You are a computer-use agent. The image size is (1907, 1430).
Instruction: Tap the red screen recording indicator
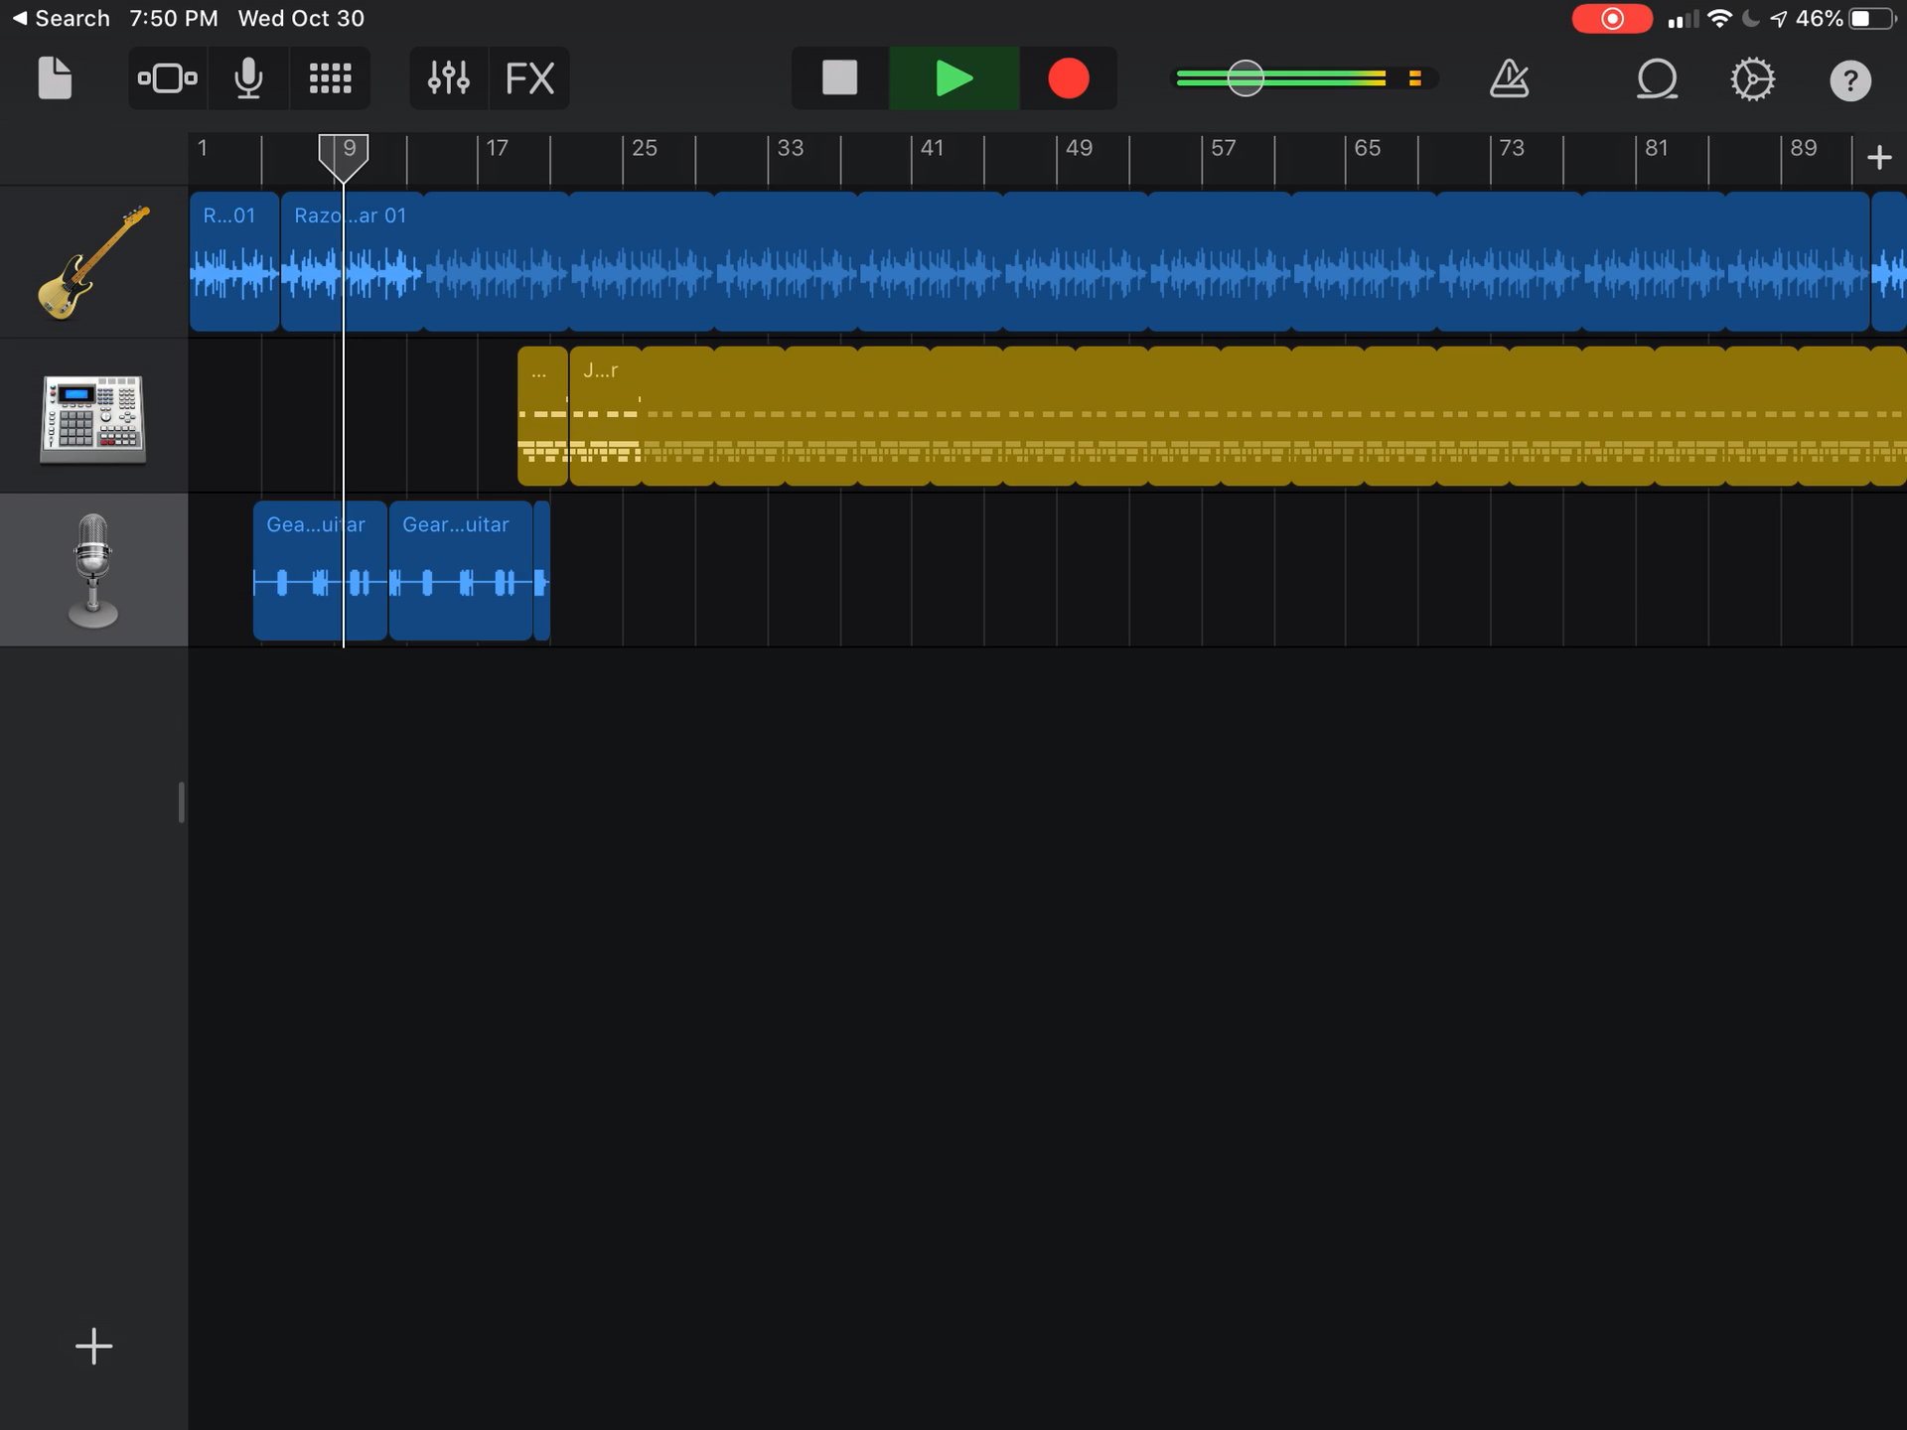pyautogui.click(x=1611, y=19)
